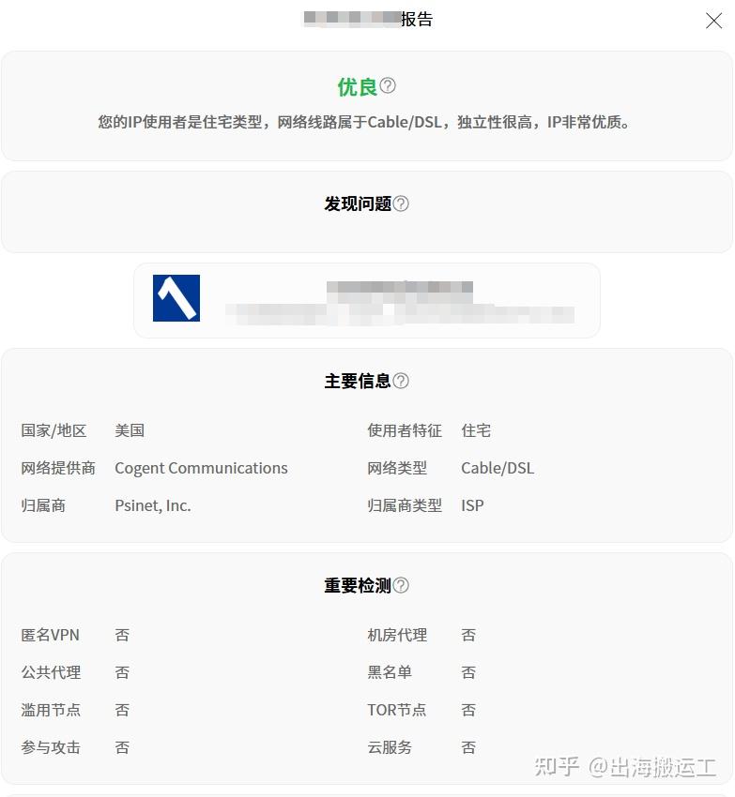The height and width of the screenshot is (797, 735).
Task: Click the 否 value for 匿名VPN
Action: [x=122, y=636]
